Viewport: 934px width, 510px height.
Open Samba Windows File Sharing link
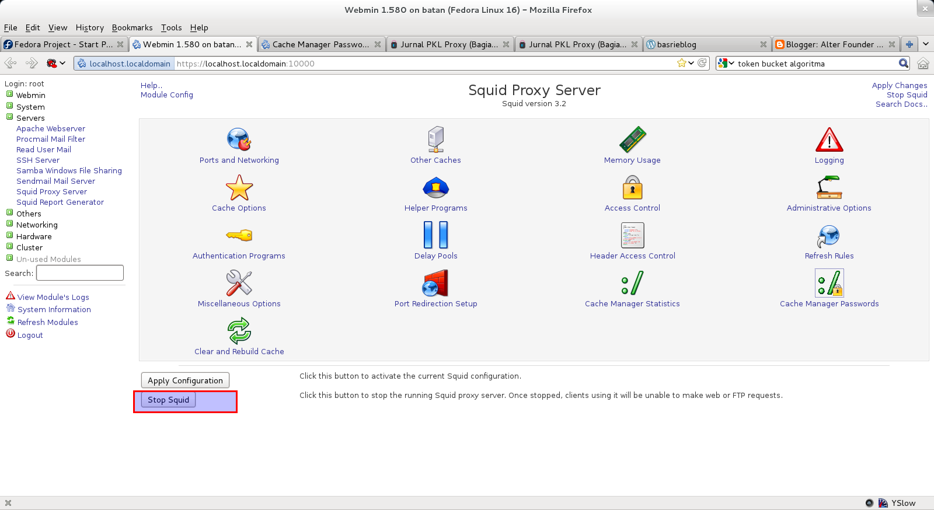(69, 170)
